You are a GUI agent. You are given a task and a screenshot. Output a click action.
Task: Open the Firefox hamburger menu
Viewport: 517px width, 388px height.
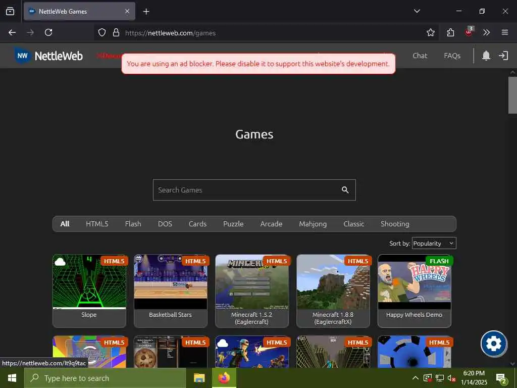point(504,32)
